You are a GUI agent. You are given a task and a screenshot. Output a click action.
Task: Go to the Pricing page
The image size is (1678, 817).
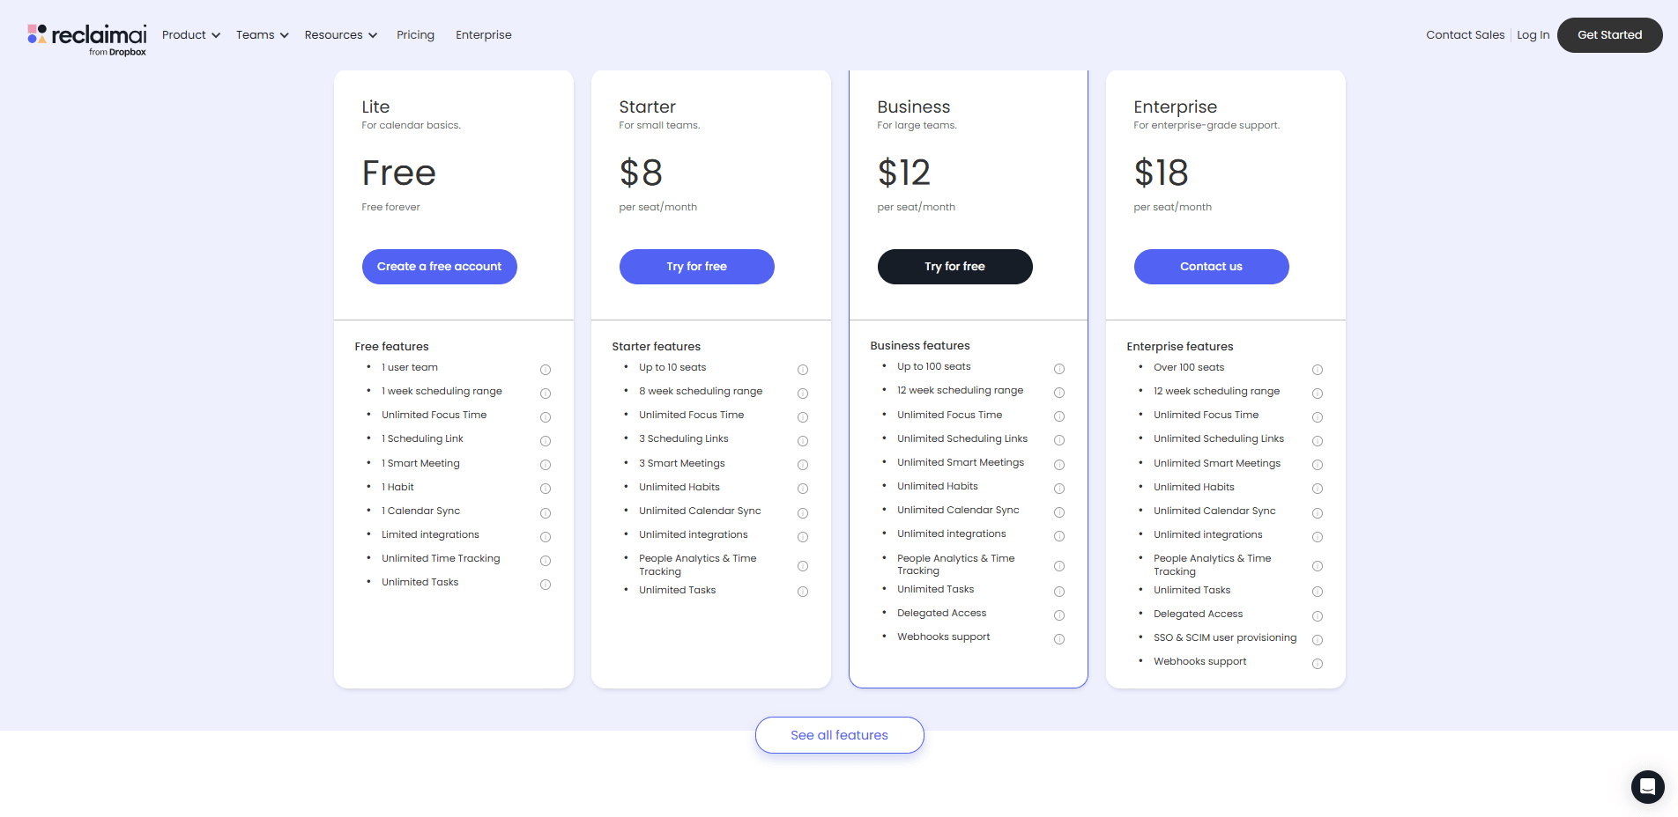coord(415,35)
